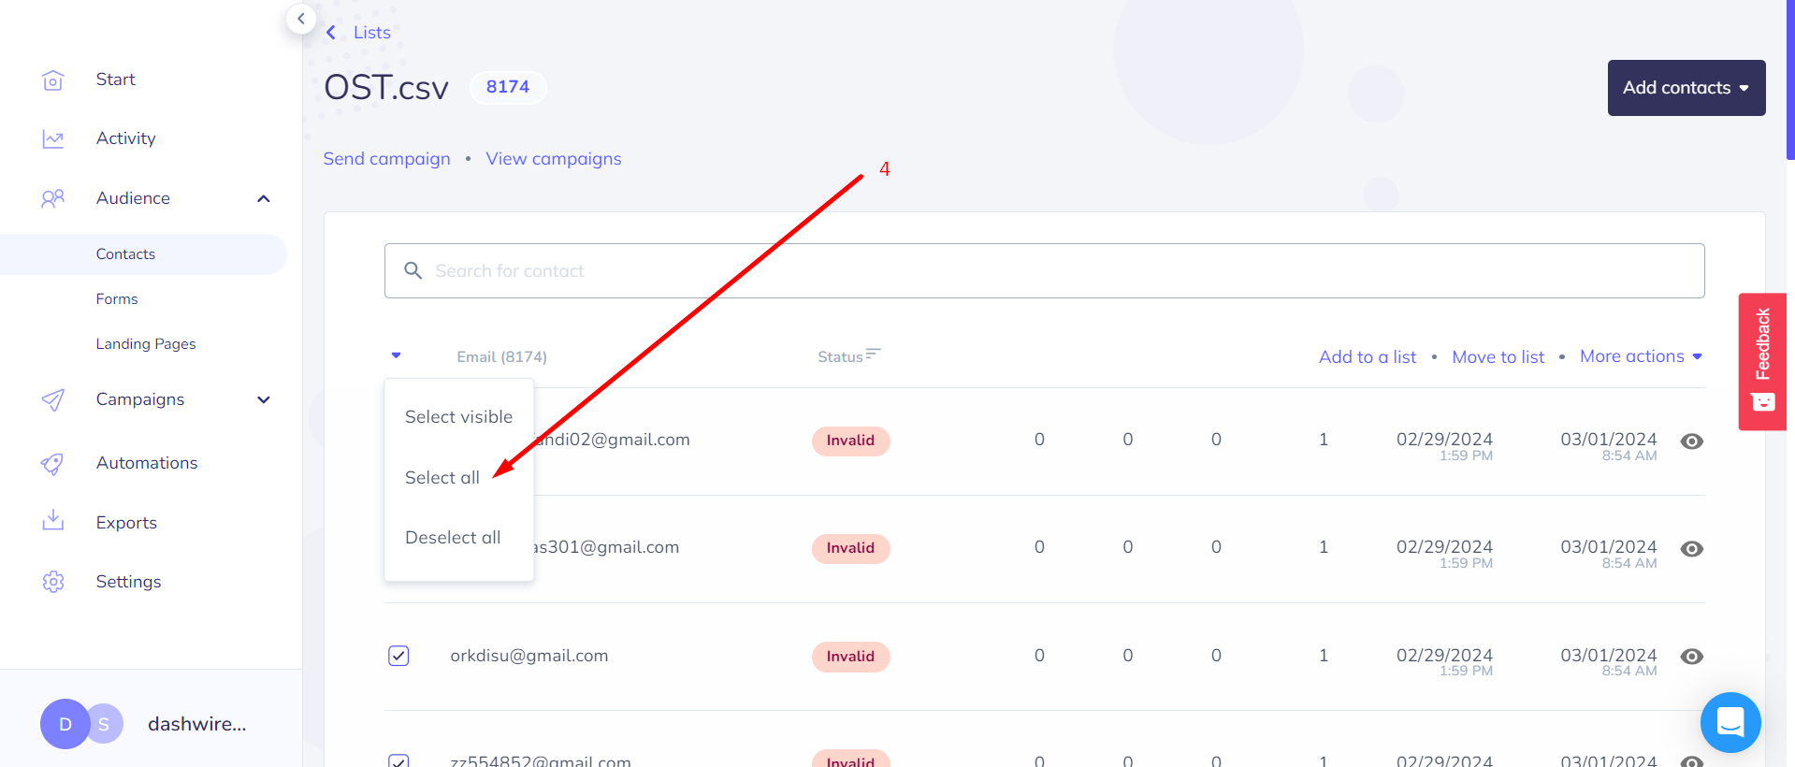Choose Deselect all from the menu
This screenshot has height=767, width=1795.
pos(453,538)
